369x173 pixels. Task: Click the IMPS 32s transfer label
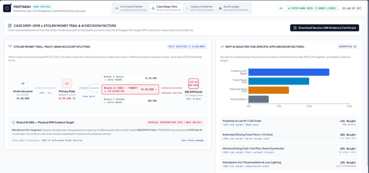[45, 93]
